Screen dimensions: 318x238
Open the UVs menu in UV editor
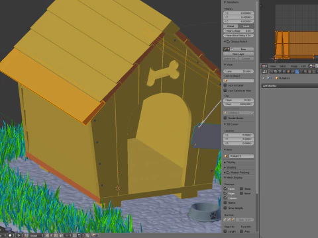pos(303,66)
